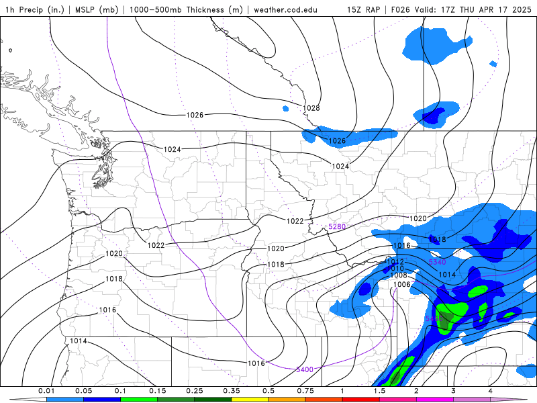
Task: Click the 1014 label beside the 5340 thickness label
Action: pyautogui.click(x=447, y=275)
